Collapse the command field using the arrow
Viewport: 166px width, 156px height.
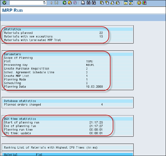[51, 3]
